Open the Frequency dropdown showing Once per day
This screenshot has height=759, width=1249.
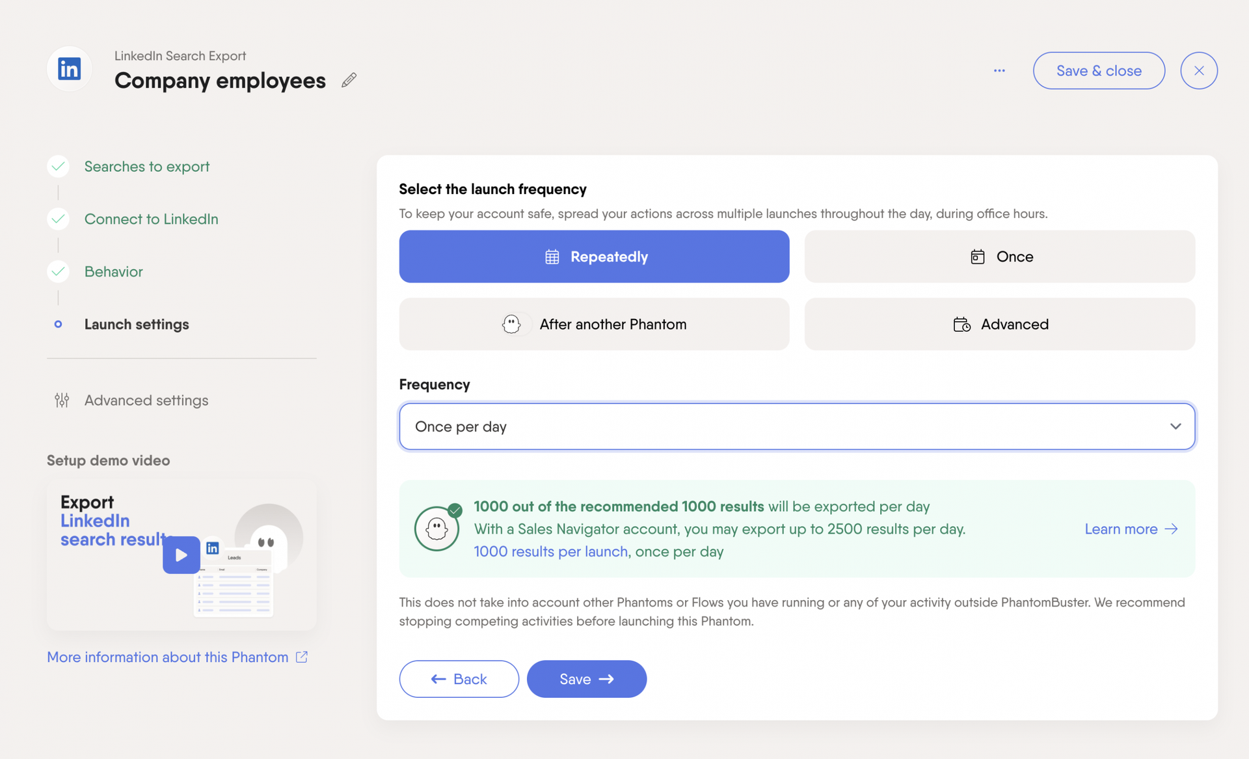(797, 426)
